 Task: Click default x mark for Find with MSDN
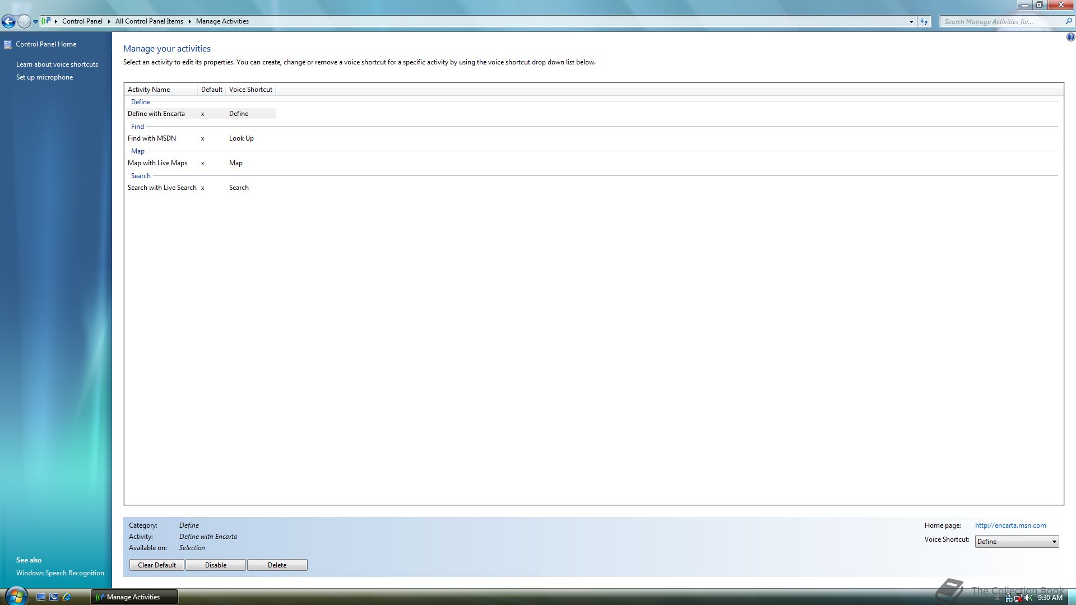click(x=203, y=138)
